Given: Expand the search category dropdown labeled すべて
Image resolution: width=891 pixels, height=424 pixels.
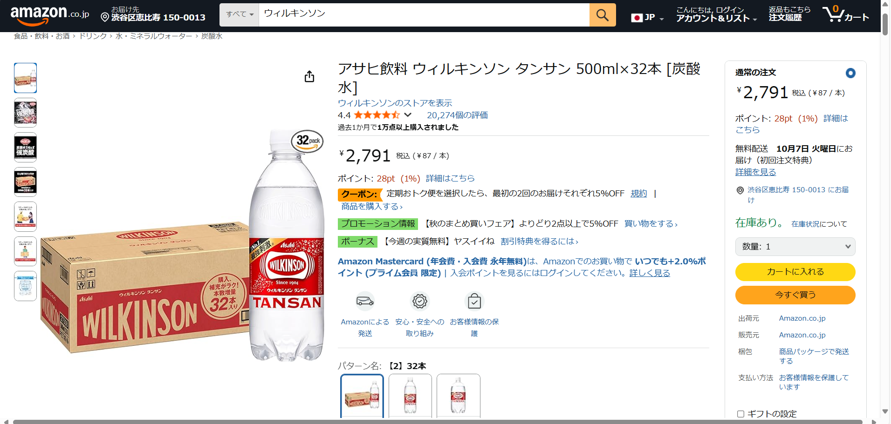Looking at the screenshot, I should pyautogui.click(x=240, y=15).
